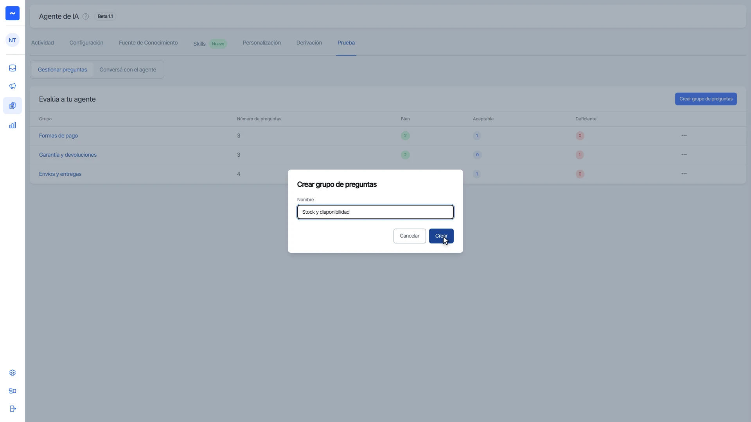Click the Bien badge for Formas de pago
This screenshot has height=422, width=751.
tap(405, 136)
